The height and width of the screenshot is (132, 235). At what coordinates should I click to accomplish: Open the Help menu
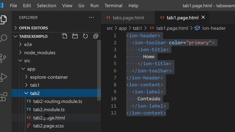click(x=133, y=5)
